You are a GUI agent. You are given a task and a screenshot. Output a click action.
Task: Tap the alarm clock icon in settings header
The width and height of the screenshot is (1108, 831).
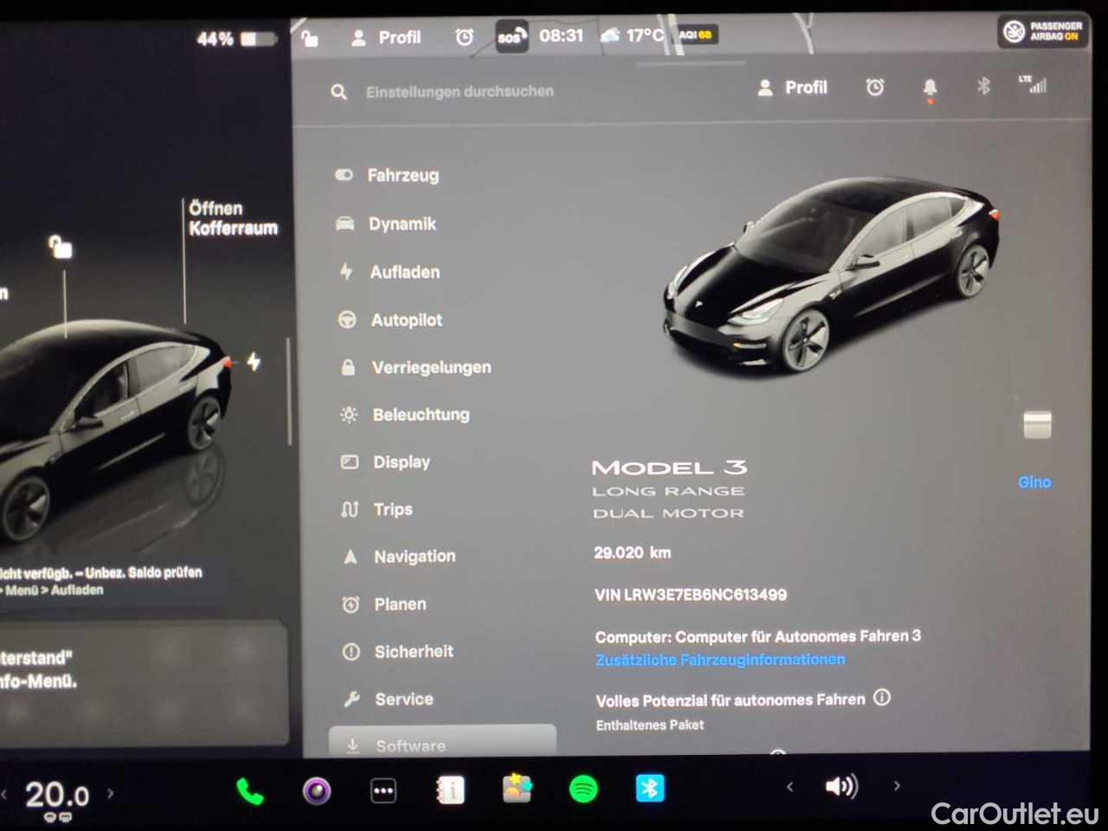(x=875, y=87)
